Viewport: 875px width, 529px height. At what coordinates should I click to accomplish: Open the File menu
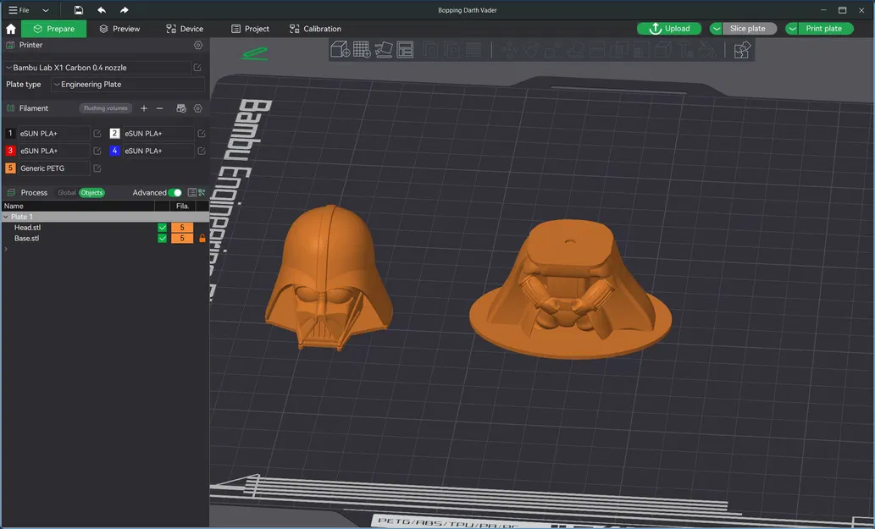(19, 9)
